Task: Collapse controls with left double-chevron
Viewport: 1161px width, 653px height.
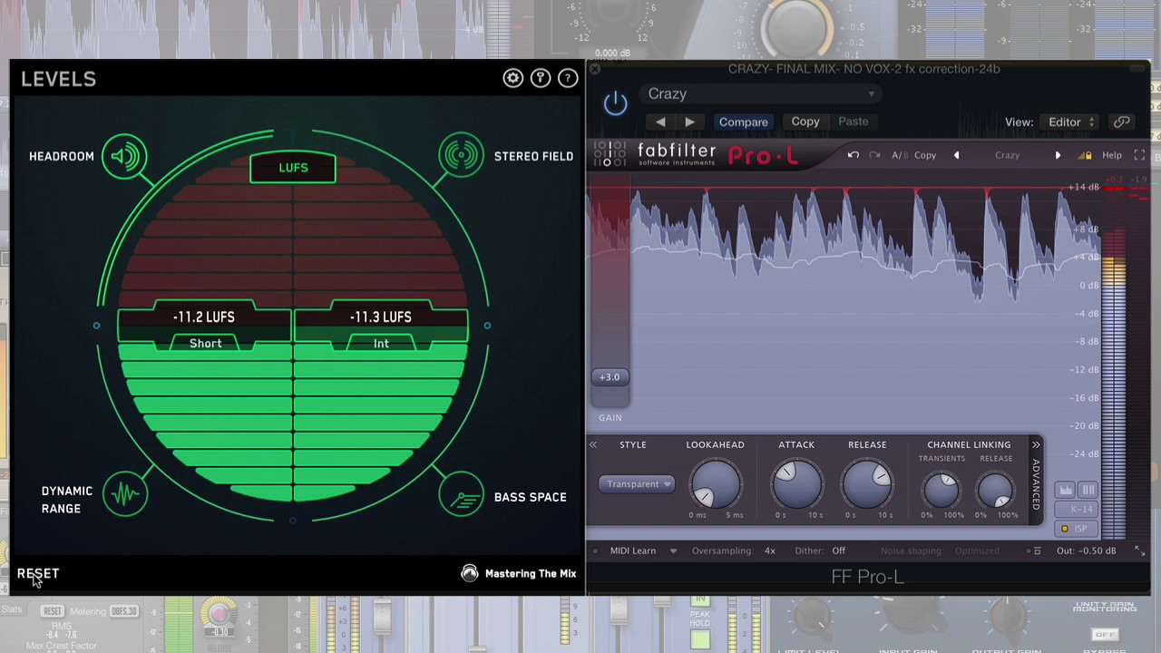Action: coord(593,444)
